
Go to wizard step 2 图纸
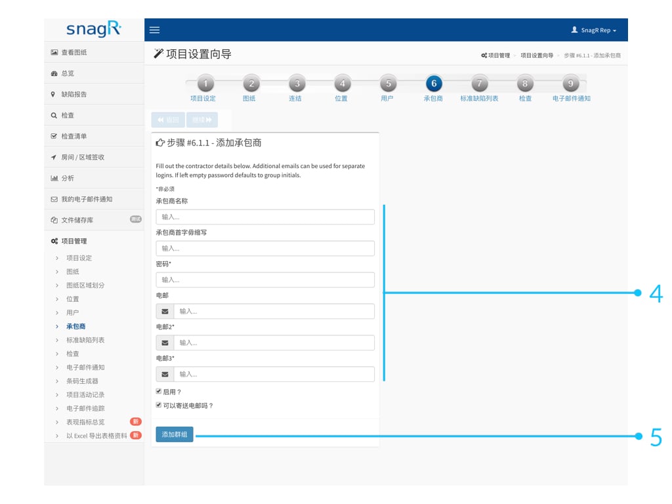[251, 83]
